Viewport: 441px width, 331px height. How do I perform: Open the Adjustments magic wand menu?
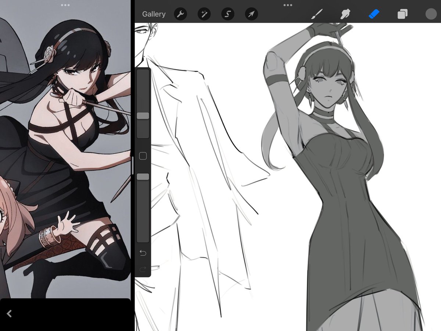coord(204,14)
